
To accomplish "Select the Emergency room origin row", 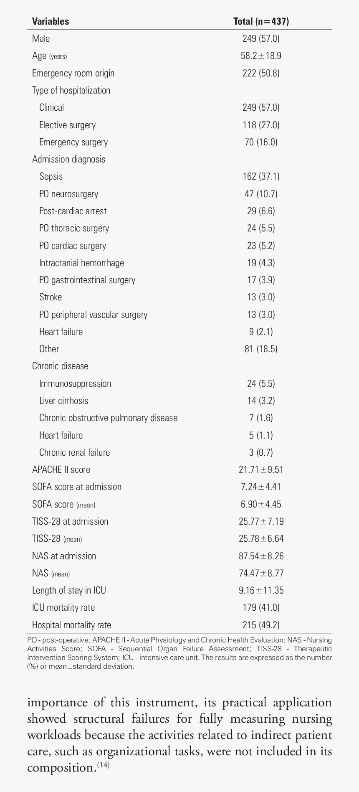I will (73, 73).
